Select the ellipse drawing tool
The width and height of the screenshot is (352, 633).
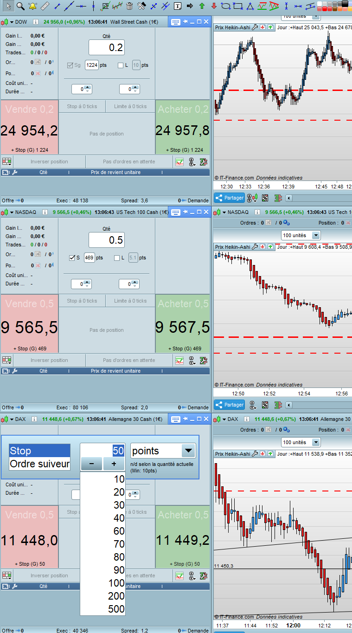pos(226,6)
